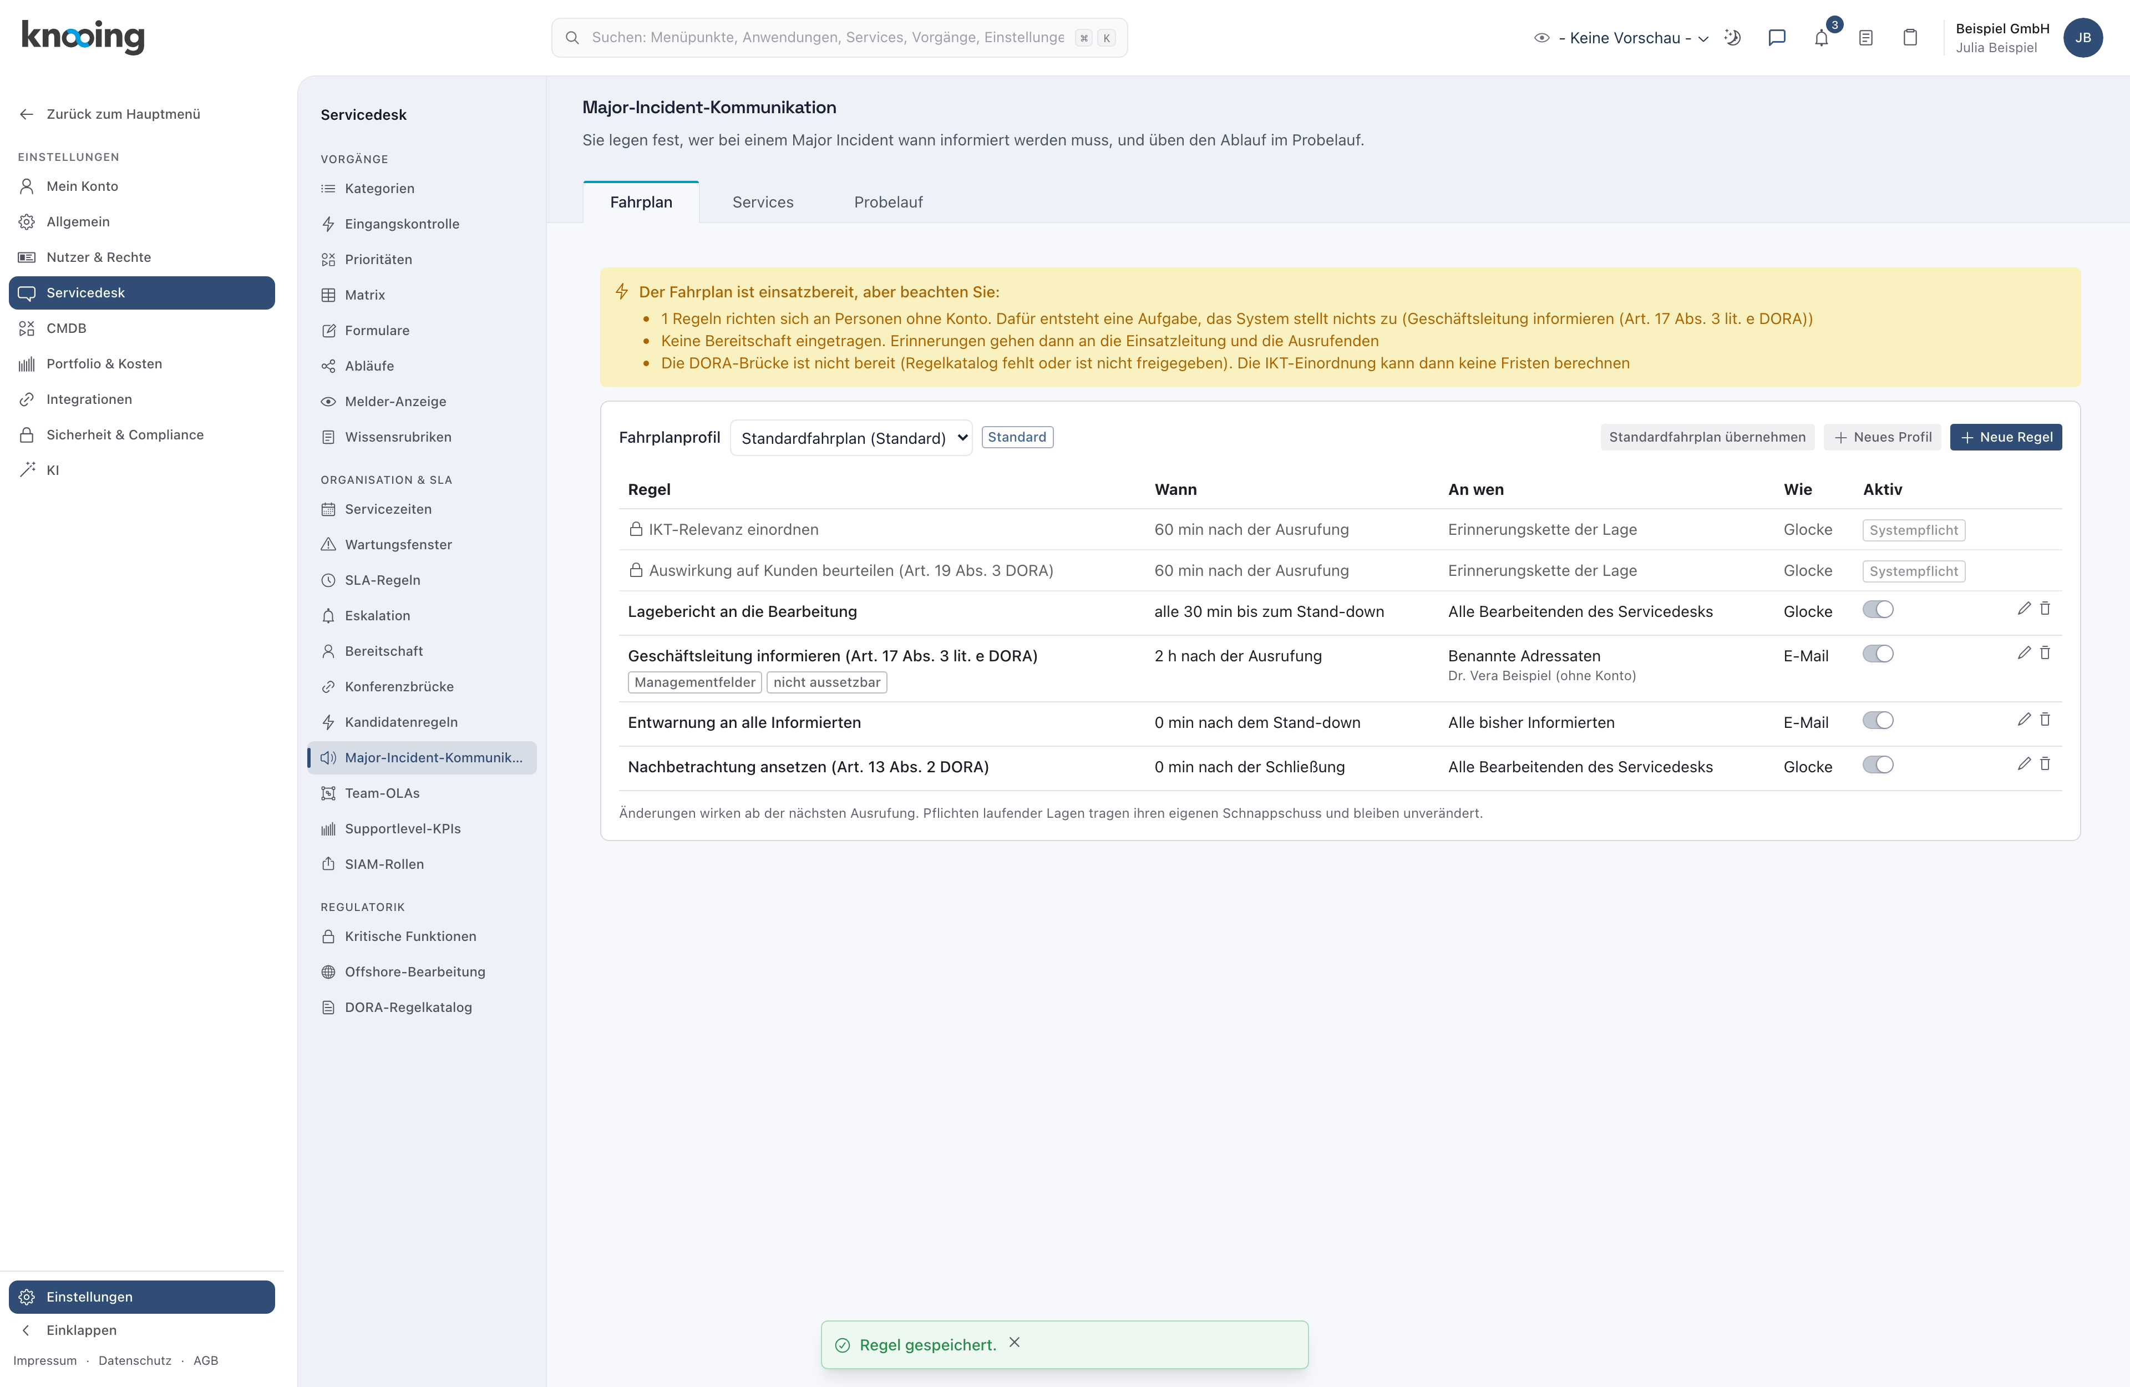Image resolution: width=2130 pixels, height=1387 pixels.
Task: Focus the global search field
Action: click(839, 38)
